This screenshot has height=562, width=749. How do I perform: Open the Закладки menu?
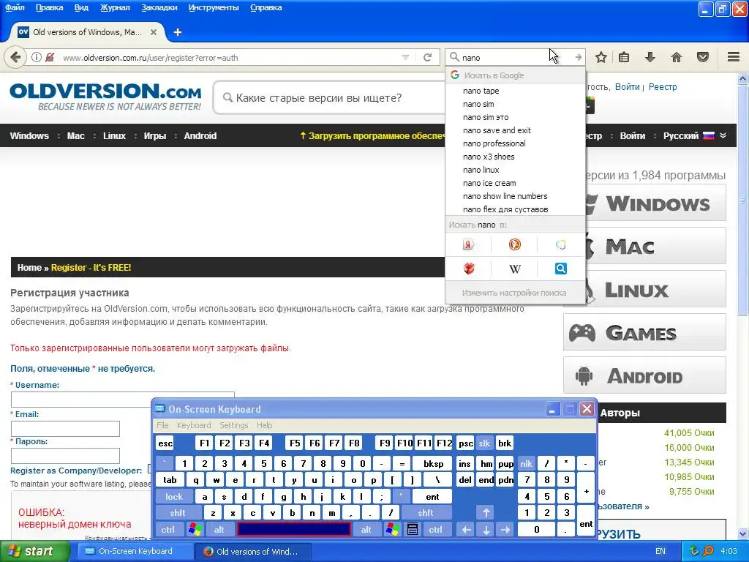[x=159, y=7]
